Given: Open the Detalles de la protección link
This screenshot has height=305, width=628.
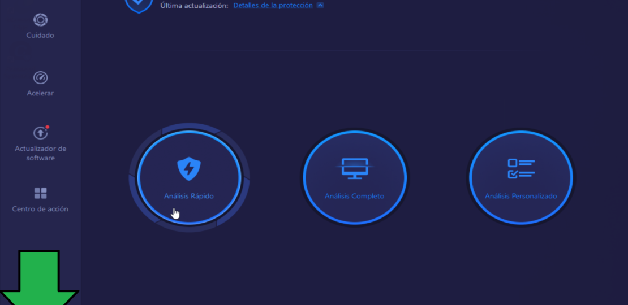Looking at the screenshot, I should (x=273, y=5).
